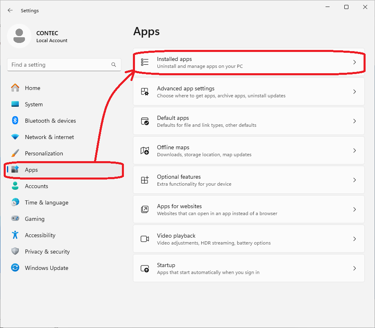This screenshot has height=328, width=375.
Task: Open Windows Update label
Action: (x=46, y=268)
